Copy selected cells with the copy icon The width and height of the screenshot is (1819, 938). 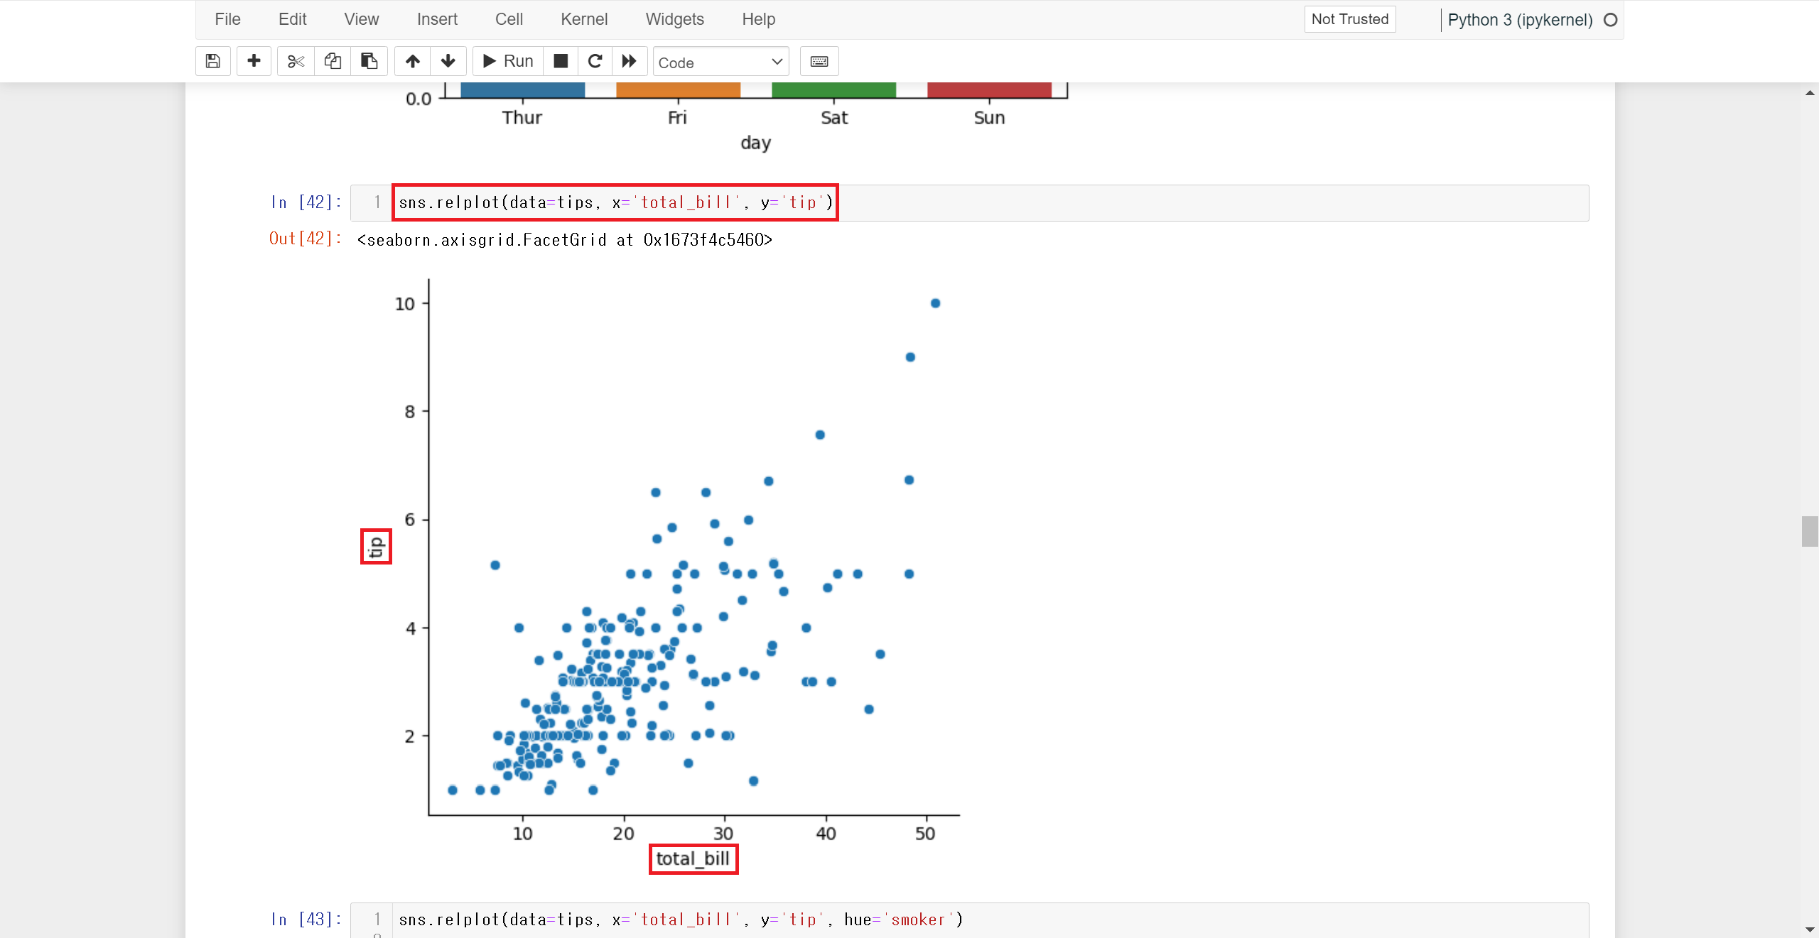click(x=333, y=61)
